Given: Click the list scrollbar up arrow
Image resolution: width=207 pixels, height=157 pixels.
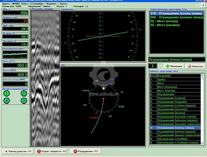Looking at the screenshot, I should pos(202,75).
